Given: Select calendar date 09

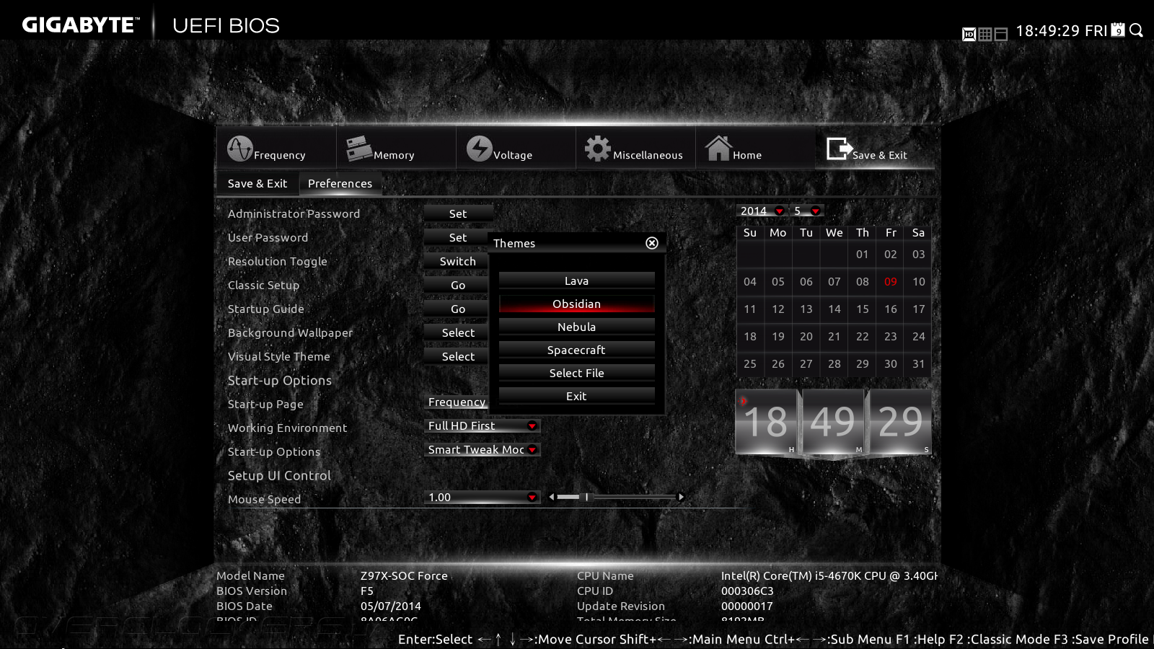Looking at the screenshot, I should [x=891, y=281].
